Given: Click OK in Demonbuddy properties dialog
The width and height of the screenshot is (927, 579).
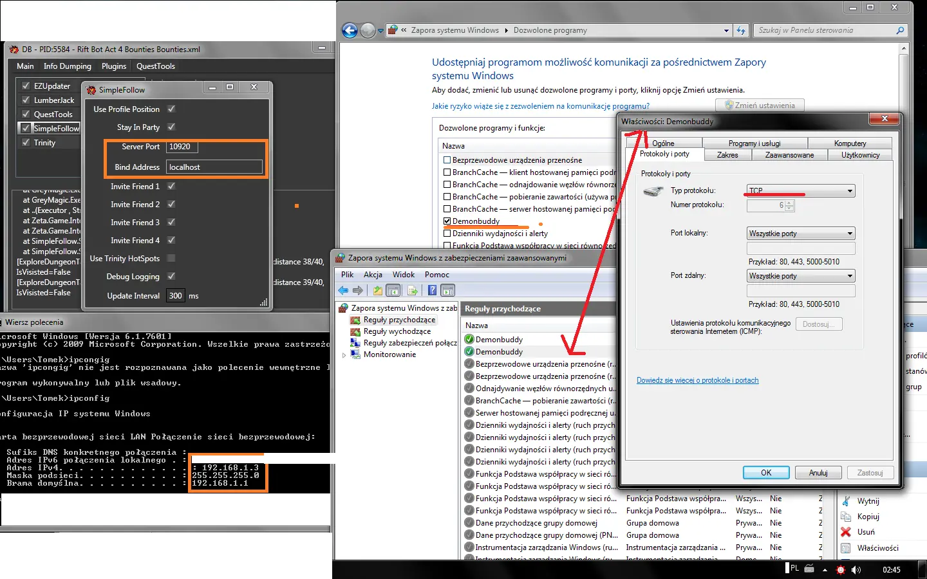Looking at the screenshot, I should pos(766,473).
